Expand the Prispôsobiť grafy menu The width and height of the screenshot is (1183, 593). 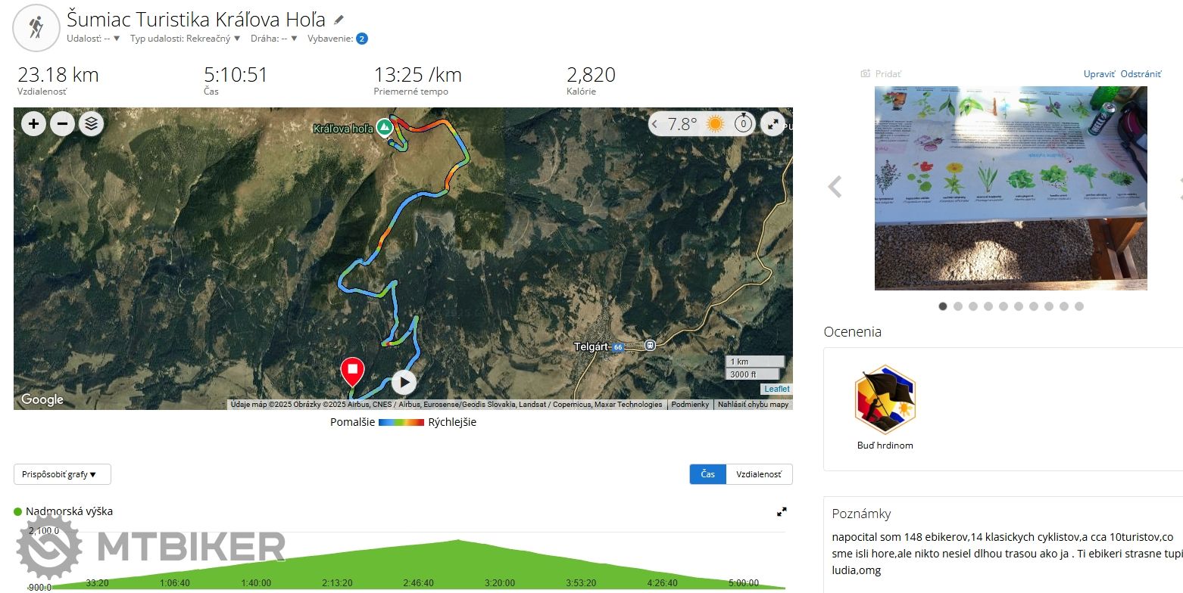(62, 474)
